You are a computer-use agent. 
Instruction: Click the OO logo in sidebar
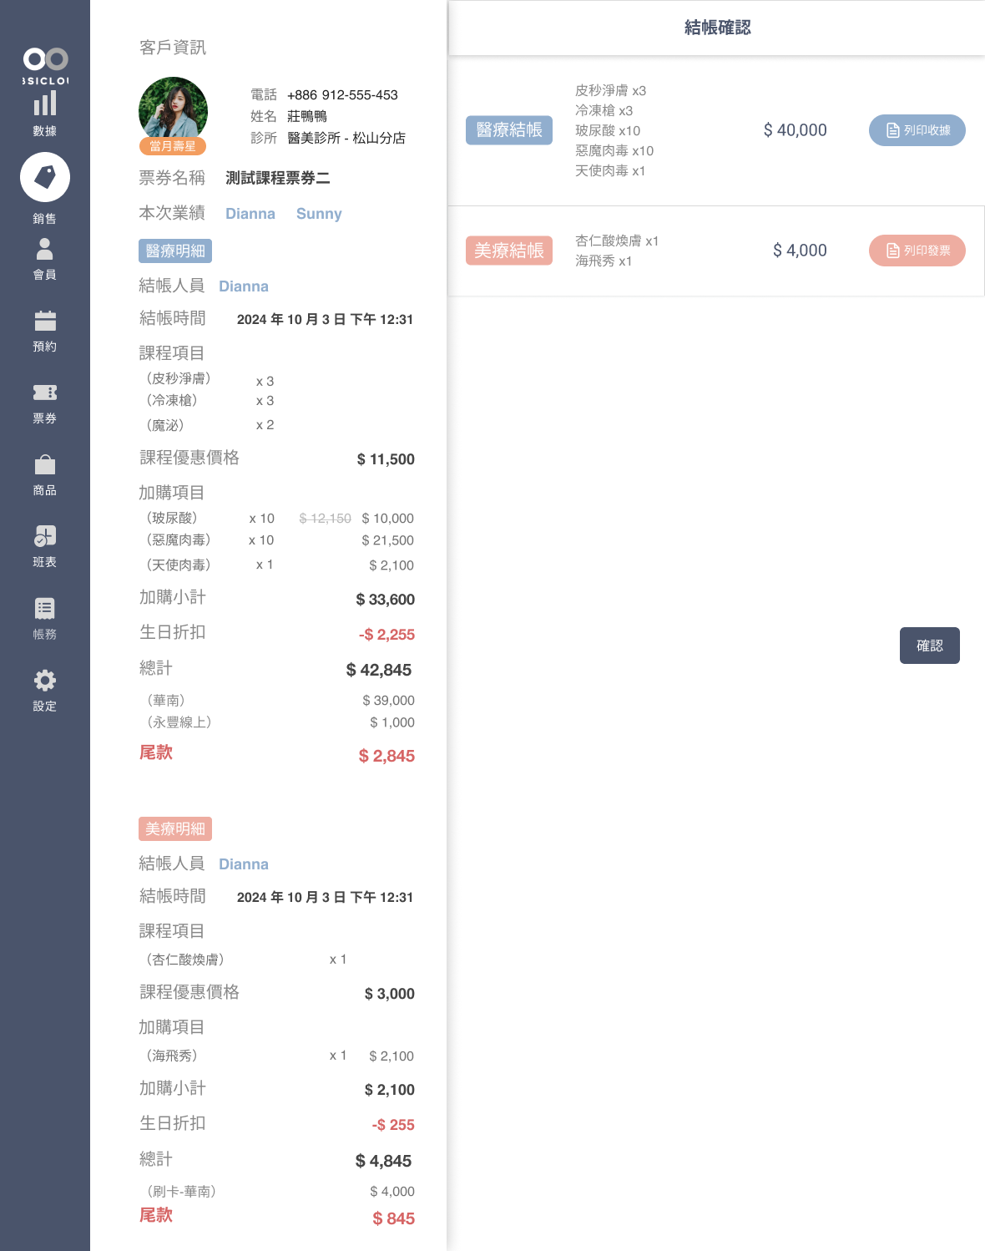pos(45,59)
